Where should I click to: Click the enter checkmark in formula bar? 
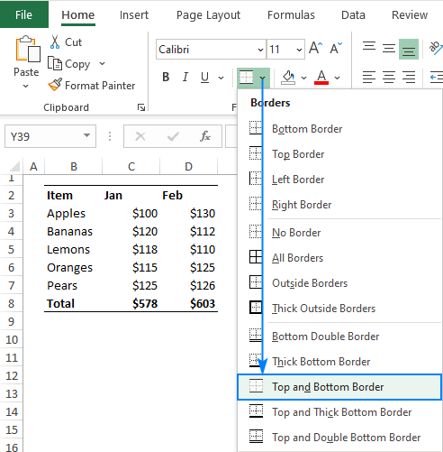pyautogui.click(x=173, y=136)
